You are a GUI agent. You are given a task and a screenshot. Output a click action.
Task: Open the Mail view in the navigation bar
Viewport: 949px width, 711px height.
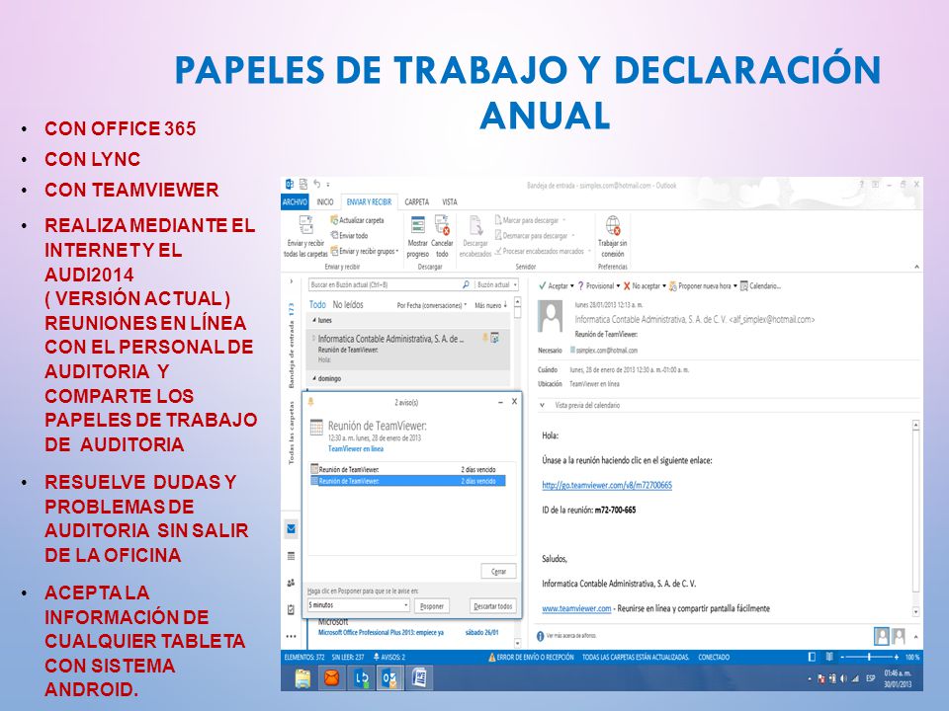pos(291,528)
